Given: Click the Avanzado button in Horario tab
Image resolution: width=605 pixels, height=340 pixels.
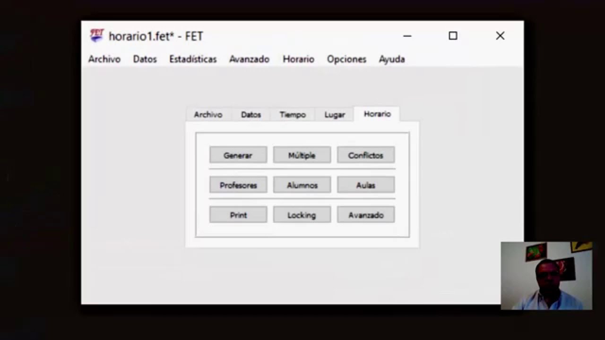Looking at the screenshot, I should 366,215.
